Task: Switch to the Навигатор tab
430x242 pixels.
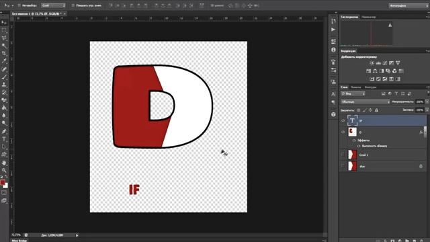Action: 368,17
